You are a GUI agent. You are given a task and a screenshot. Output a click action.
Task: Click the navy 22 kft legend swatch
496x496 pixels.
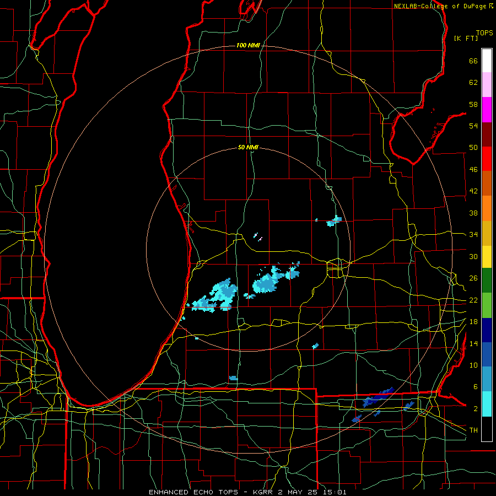[487, 330]
